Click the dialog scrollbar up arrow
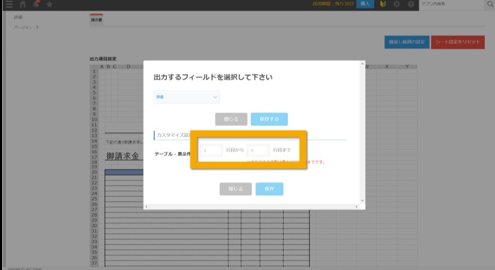The image size is (495, 270). click(x=363, y=64)
